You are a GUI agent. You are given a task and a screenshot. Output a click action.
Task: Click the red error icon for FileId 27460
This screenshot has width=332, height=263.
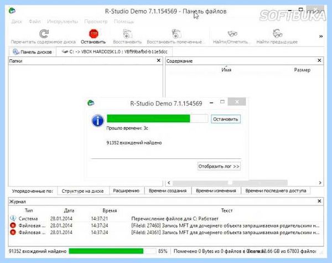tap(13, 225)
